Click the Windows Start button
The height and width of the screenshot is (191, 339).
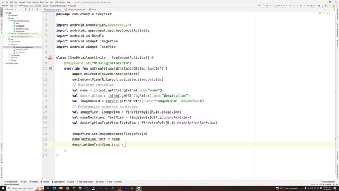coord(3,188)
